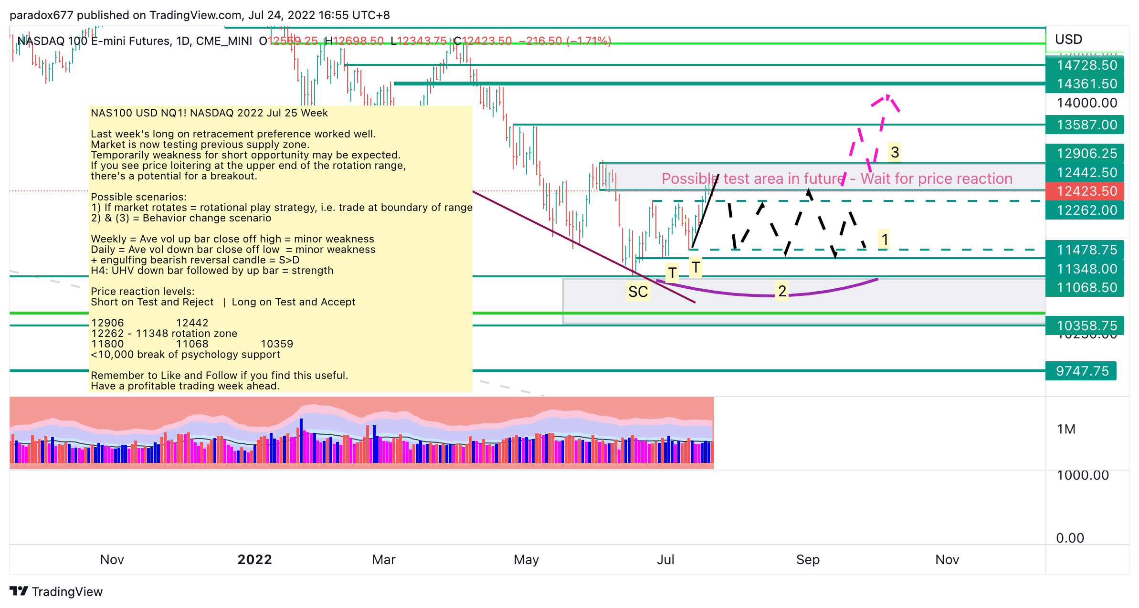Click the scenario 3 number label
Image resolution: width=1139 pixels, height=608 pixels.
point(895,152)
